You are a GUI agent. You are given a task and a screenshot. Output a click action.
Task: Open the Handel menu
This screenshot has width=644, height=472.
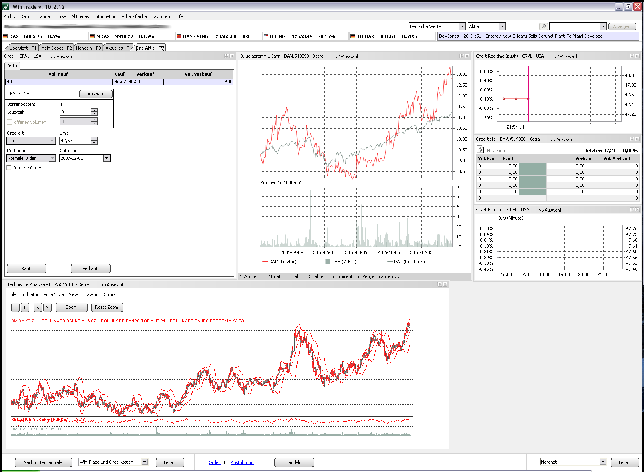(x=44, y=16)
